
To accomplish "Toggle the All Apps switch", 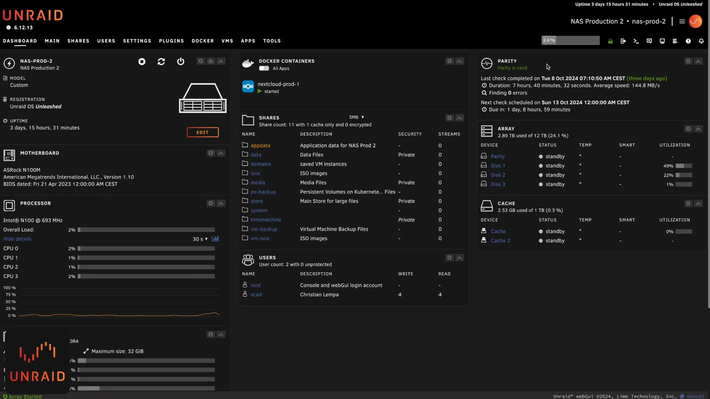I will (264, 68).
